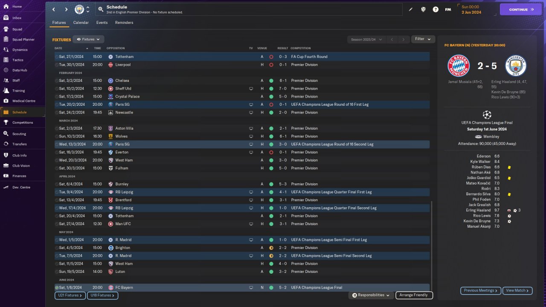This screenshot has width=546, height=307.
Task: Toggle reminder circle for Chelsea 3/2/2024 fixture
Action: [x=57, y=81]
